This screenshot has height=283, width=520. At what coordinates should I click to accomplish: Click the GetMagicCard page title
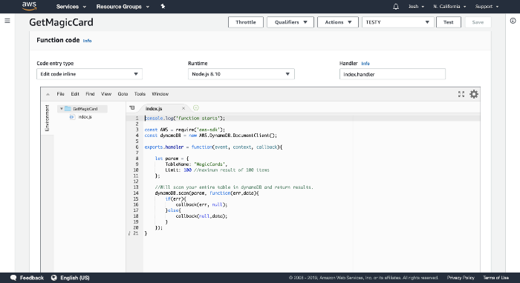pos(61,22)
